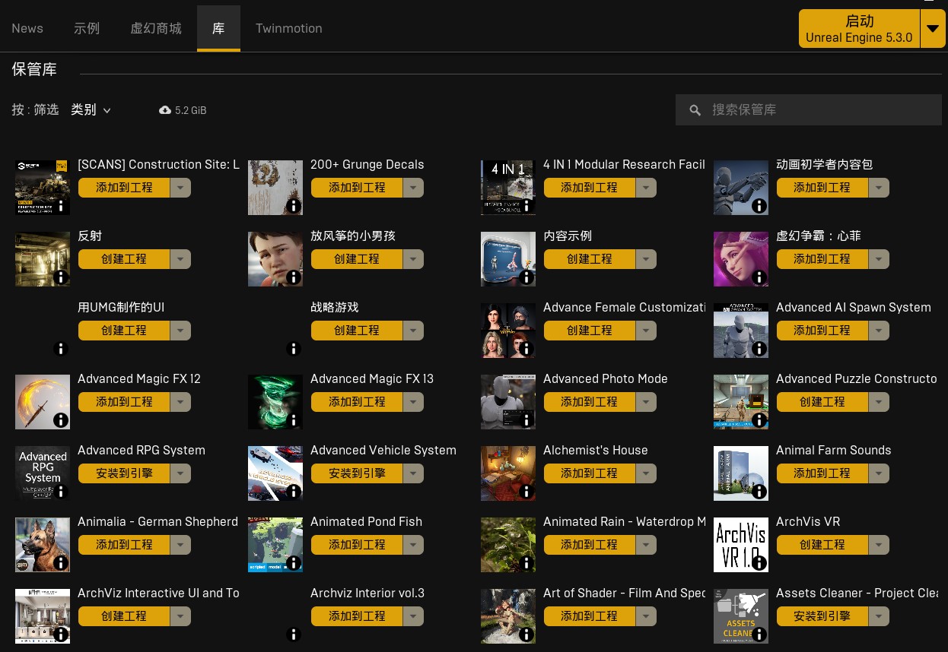948x652 pixels.
Task: Click 创建工程 for 放风筝的小男孩
Action: tap(356, 259)
